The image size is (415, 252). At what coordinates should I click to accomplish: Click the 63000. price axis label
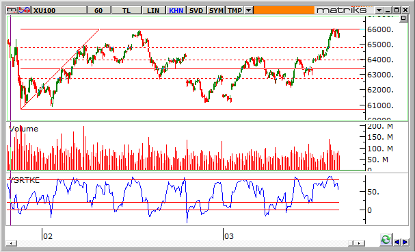tap(380, 75)
